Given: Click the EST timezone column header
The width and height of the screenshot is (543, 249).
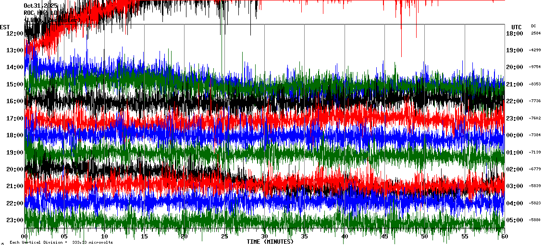Looking at the screenshot, I should click(5, 27).
